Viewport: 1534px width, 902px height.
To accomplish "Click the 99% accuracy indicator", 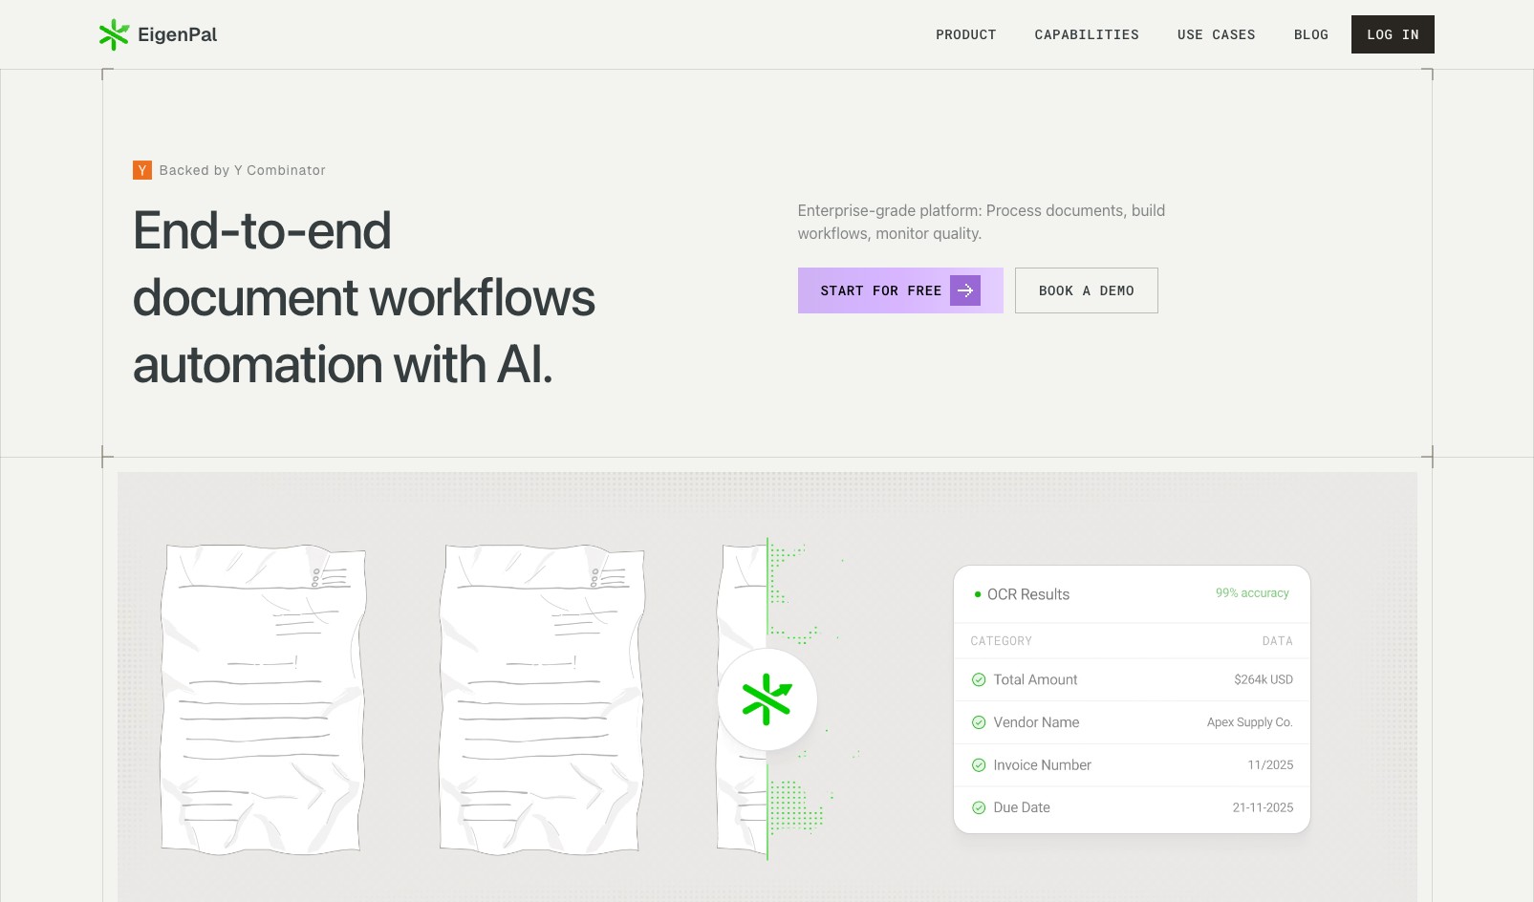I will click(1252, 592).
